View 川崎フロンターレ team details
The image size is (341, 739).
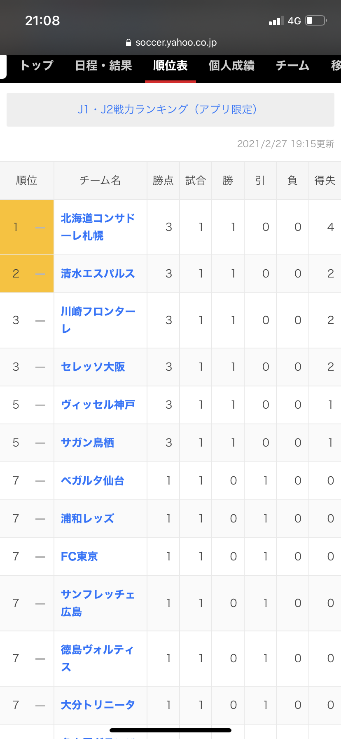(98, 320)
